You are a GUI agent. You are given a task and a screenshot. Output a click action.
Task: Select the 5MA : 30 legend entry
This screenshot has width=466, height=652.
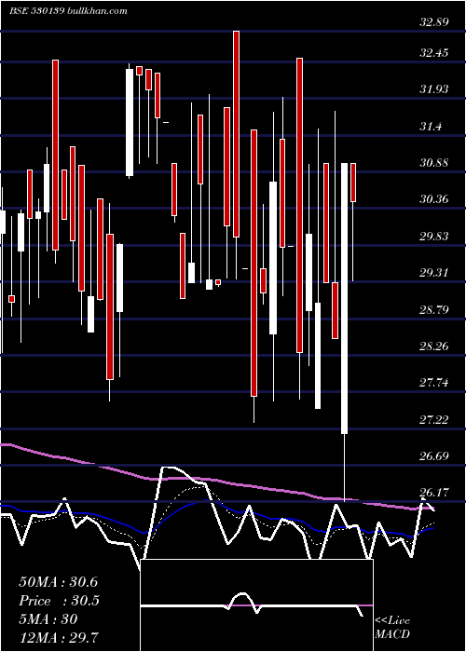[48, 619]
